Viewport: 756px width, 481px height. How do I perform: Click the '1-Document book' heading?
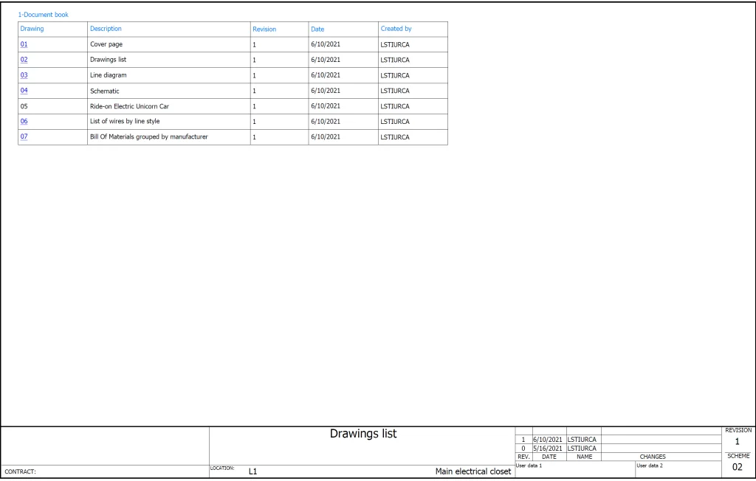tap(43, 15)
